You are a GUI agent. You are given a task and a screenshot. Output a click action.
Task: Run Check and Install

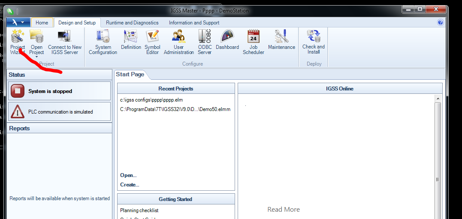(314, 41)
